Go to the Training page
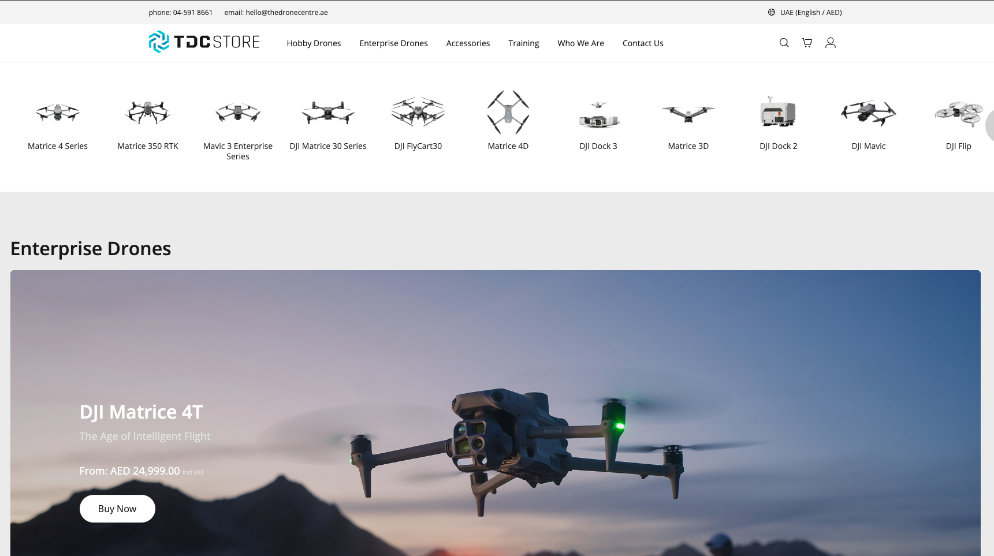This screenshot has width=994, height=556. tap(524, 43)
